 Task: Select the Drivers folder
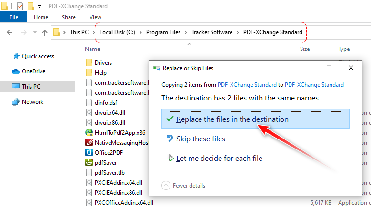coord(103,63)
